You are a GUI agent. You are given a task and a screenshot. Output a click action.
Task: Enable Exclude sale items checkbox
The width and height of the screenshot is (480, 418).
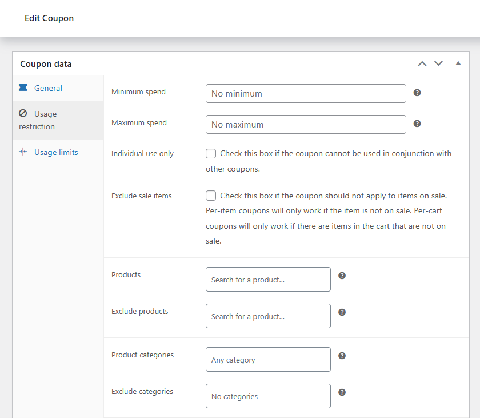[x=211, y=196]
